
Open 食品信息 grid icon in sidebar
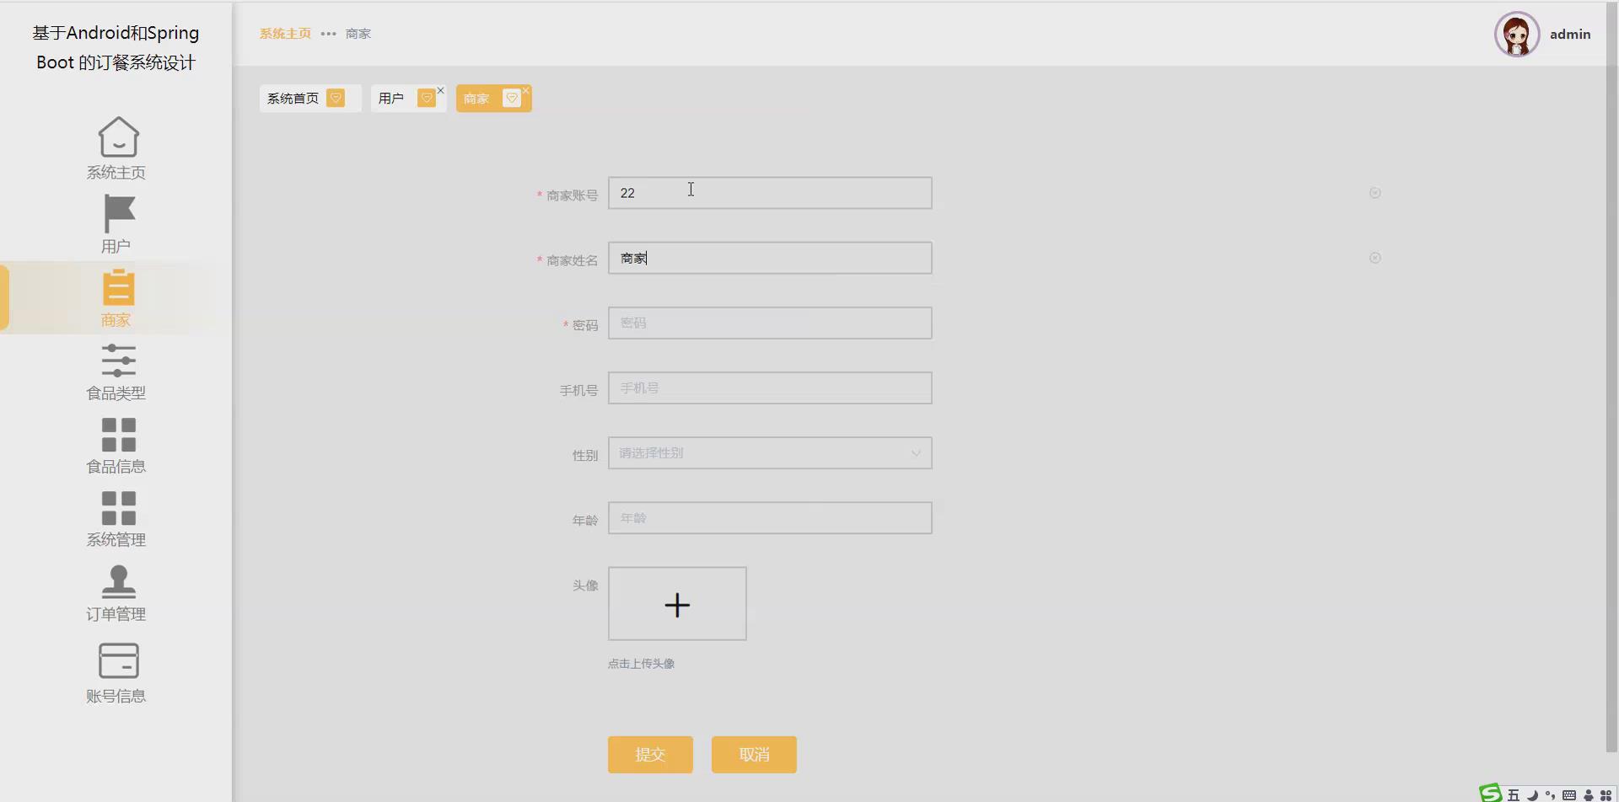(x=118, y=435)
